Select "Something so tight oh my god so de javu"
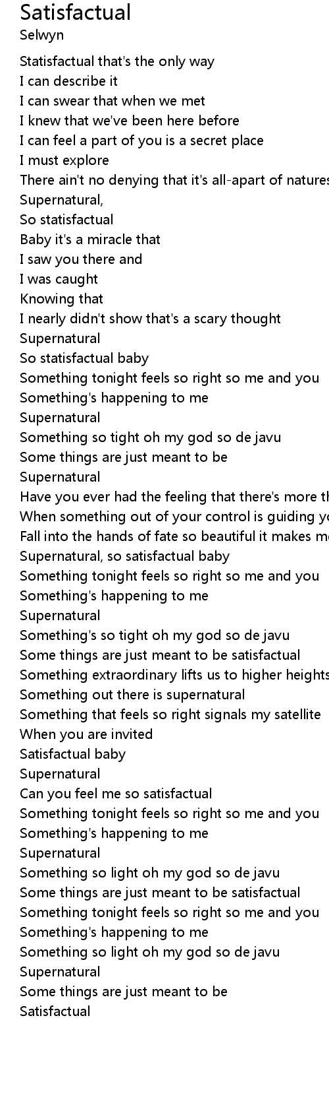This screenshot has width=329, height=1115. pos(151,437)
